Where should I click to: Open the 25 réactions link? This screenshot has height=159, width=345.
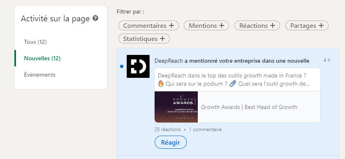coord(167,129)
